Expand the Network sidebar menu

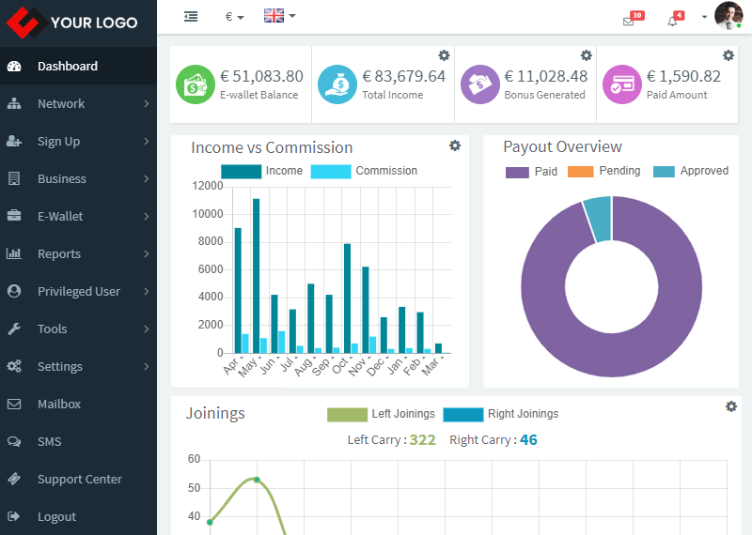pyautogui.click(x=78, y=103)
